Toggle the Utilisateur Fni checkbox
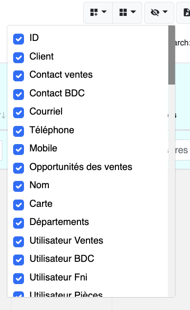The image size is (190, 310). 19,279
